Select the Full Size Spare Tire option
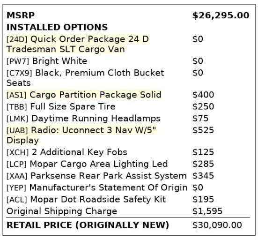Screen dimensions: 258x240 click(61, 106)
